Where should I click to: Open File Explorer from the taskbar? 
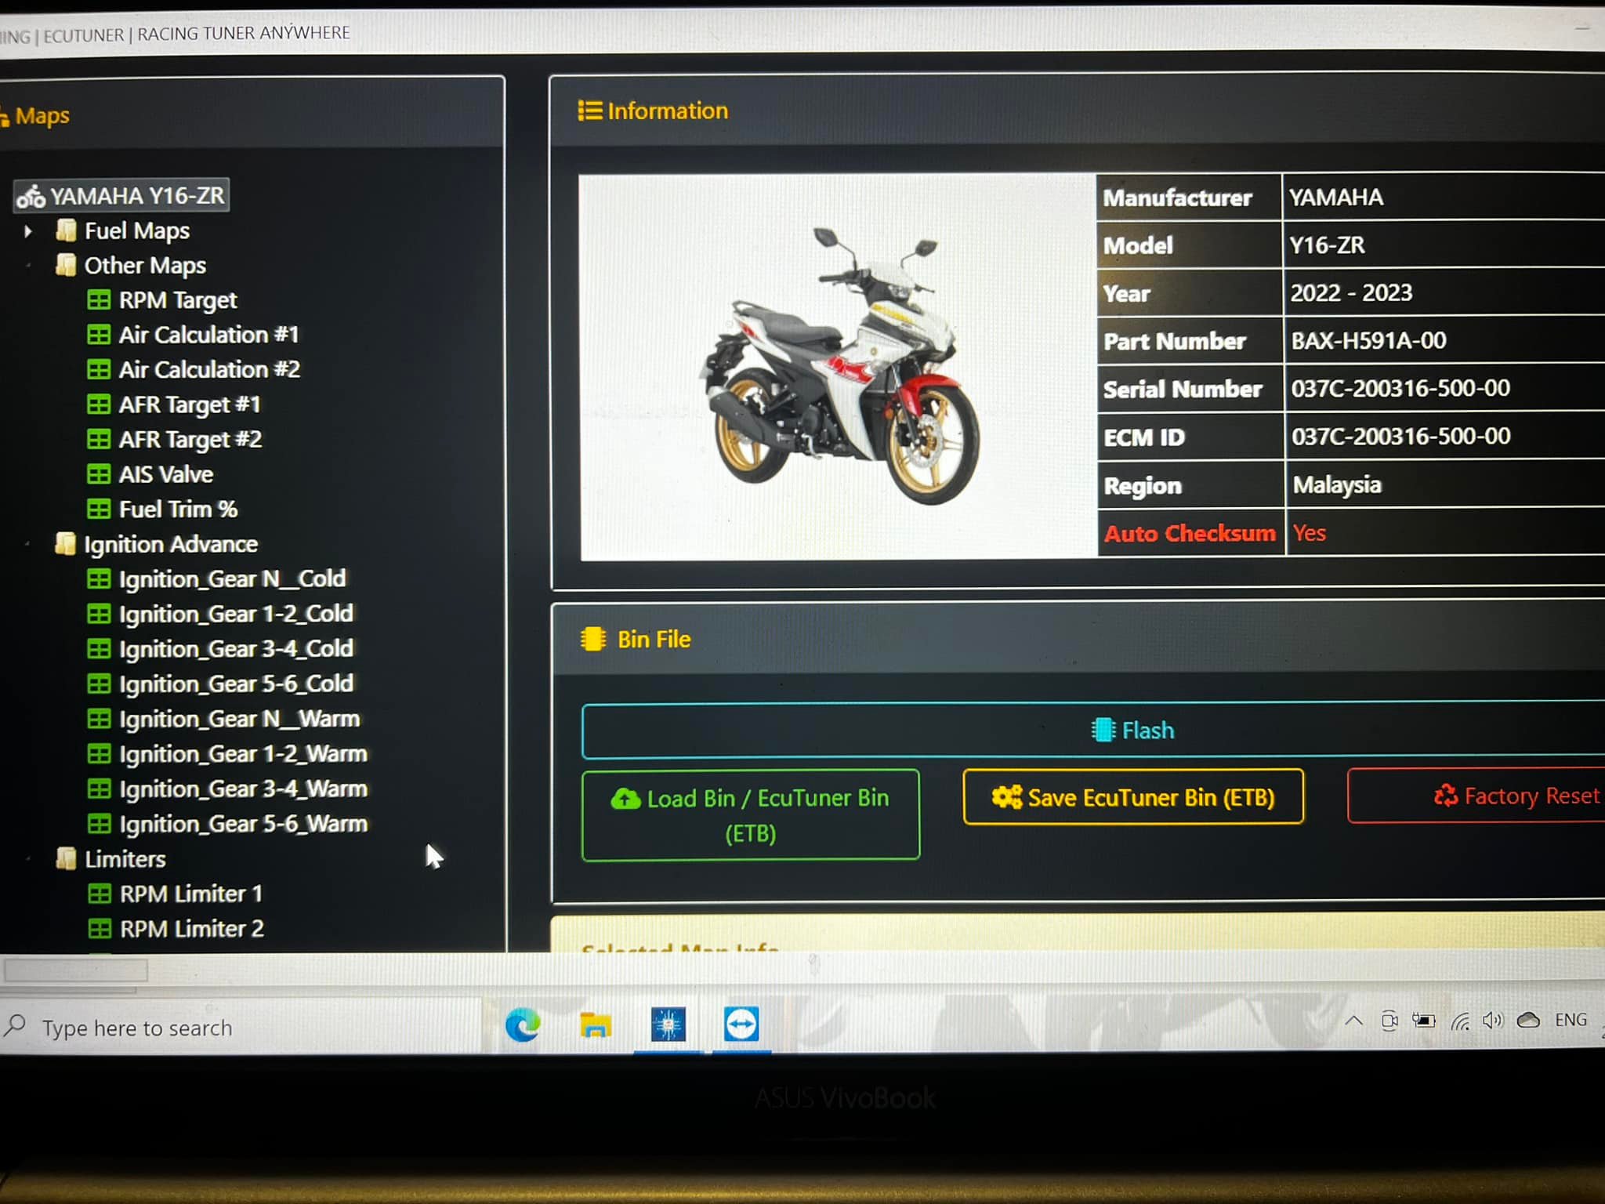pos(596,1024)
